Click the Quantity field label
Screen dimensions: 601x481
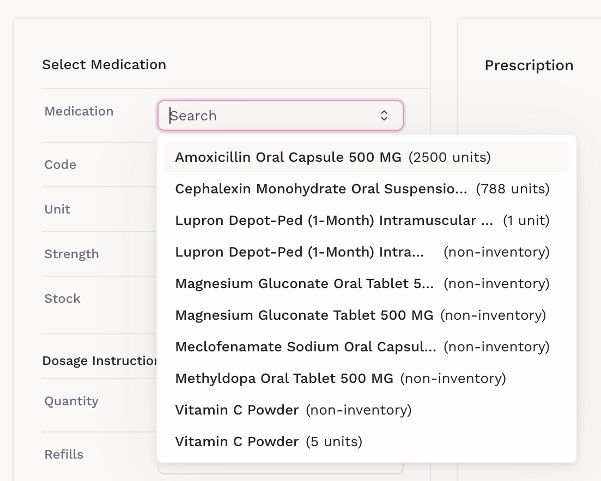click(71, 401)
